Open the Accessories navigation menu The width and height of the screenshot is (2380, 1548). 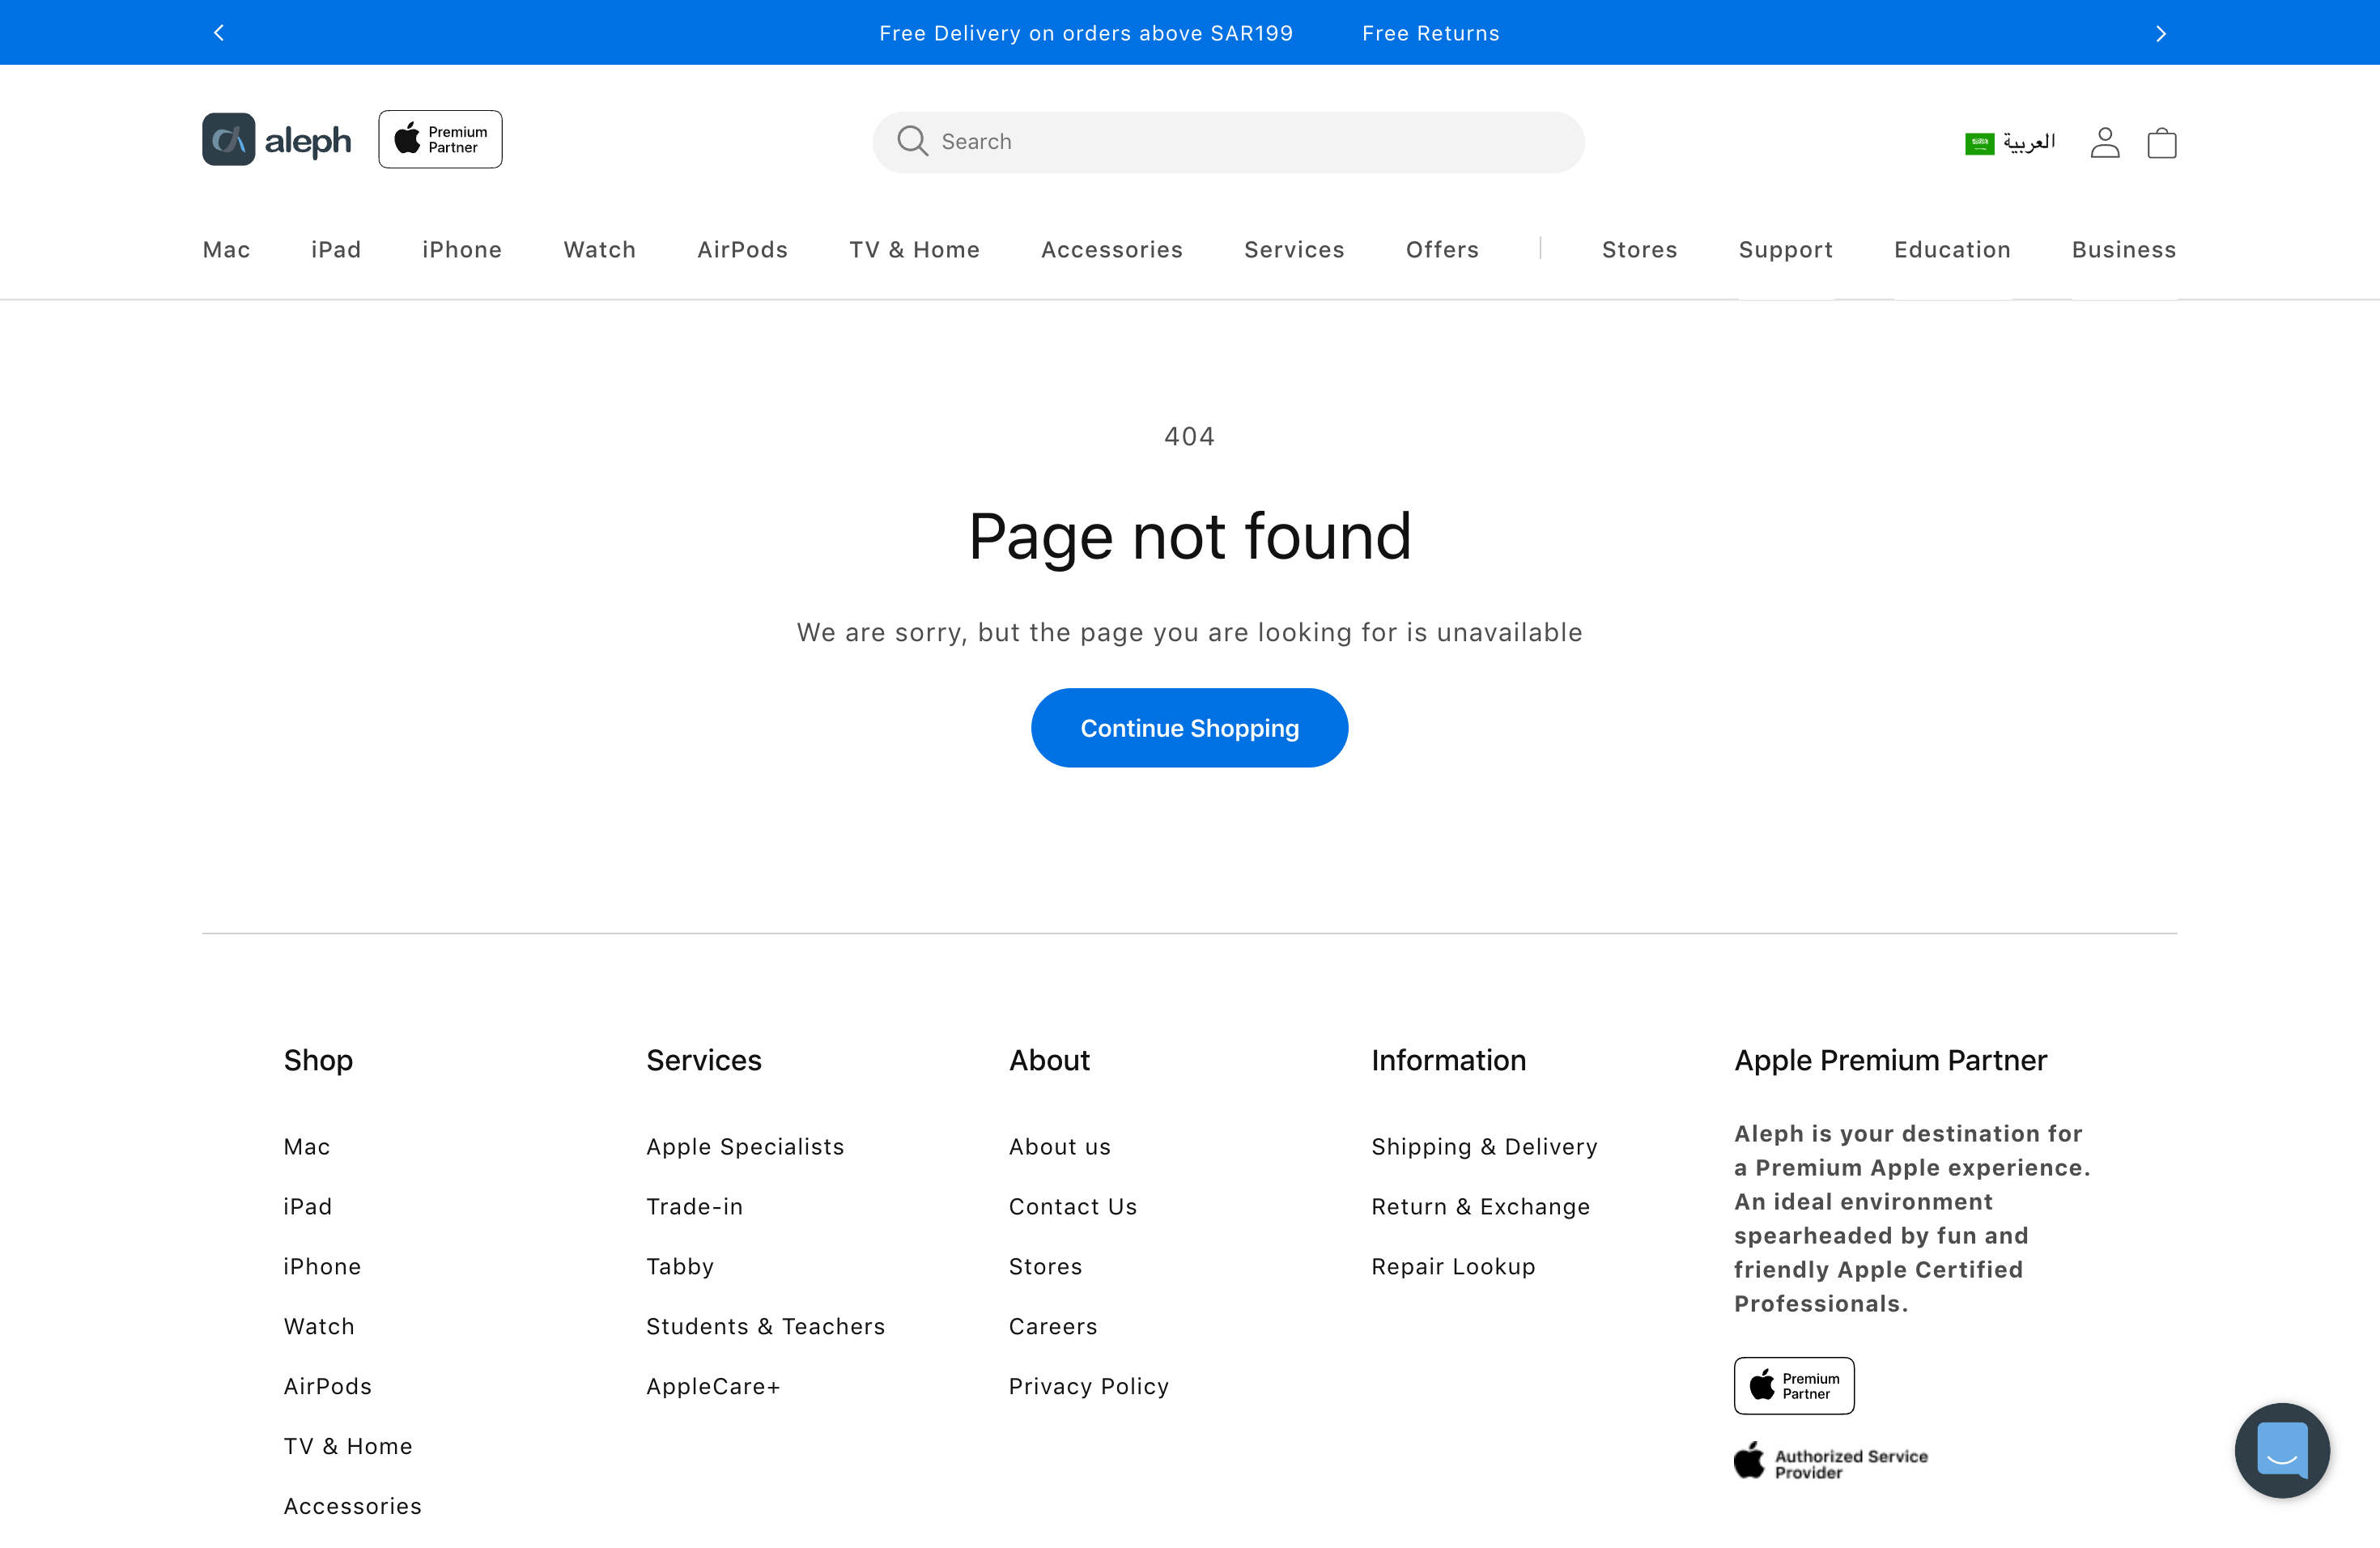[x=1111, y=250]
